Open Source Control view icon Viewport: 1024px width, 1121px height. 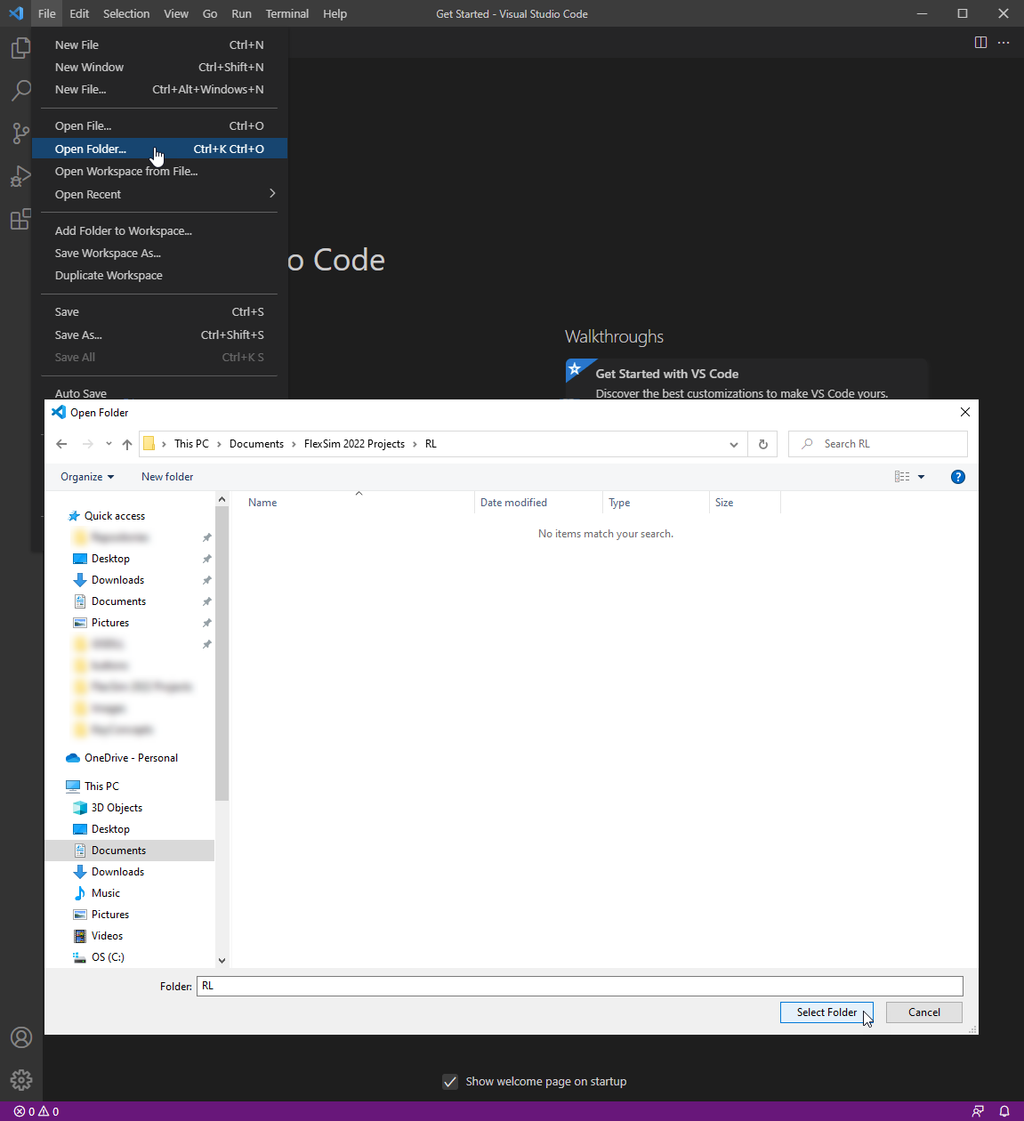[x=20, y=133]
